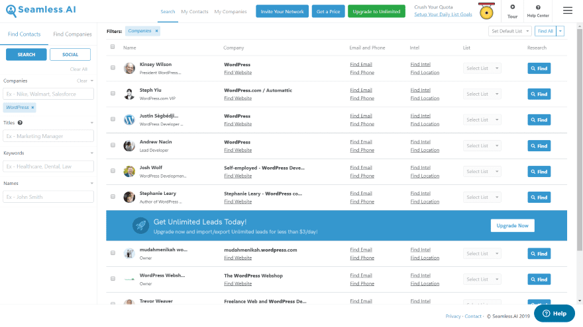Check the Josh Wolf row checkbox
The image size is (583, 327).
113,171
